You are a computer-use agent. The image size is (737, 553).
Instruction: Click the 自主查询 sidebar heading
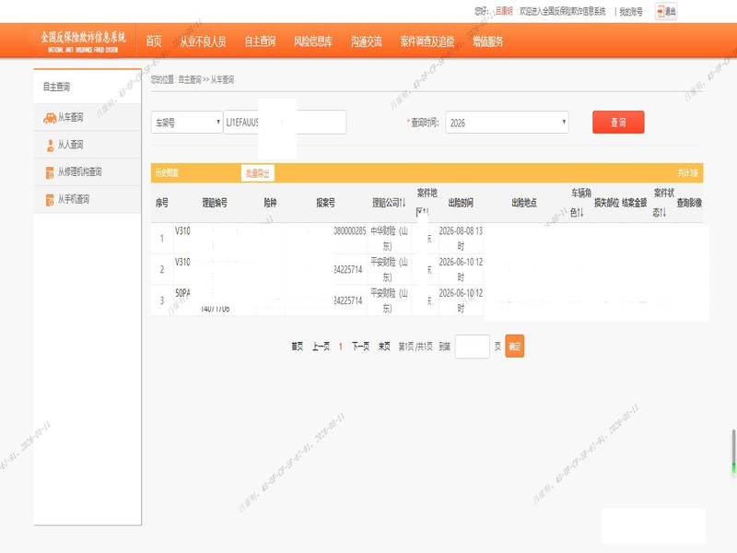pyautogui.click(x=56, y=87)
